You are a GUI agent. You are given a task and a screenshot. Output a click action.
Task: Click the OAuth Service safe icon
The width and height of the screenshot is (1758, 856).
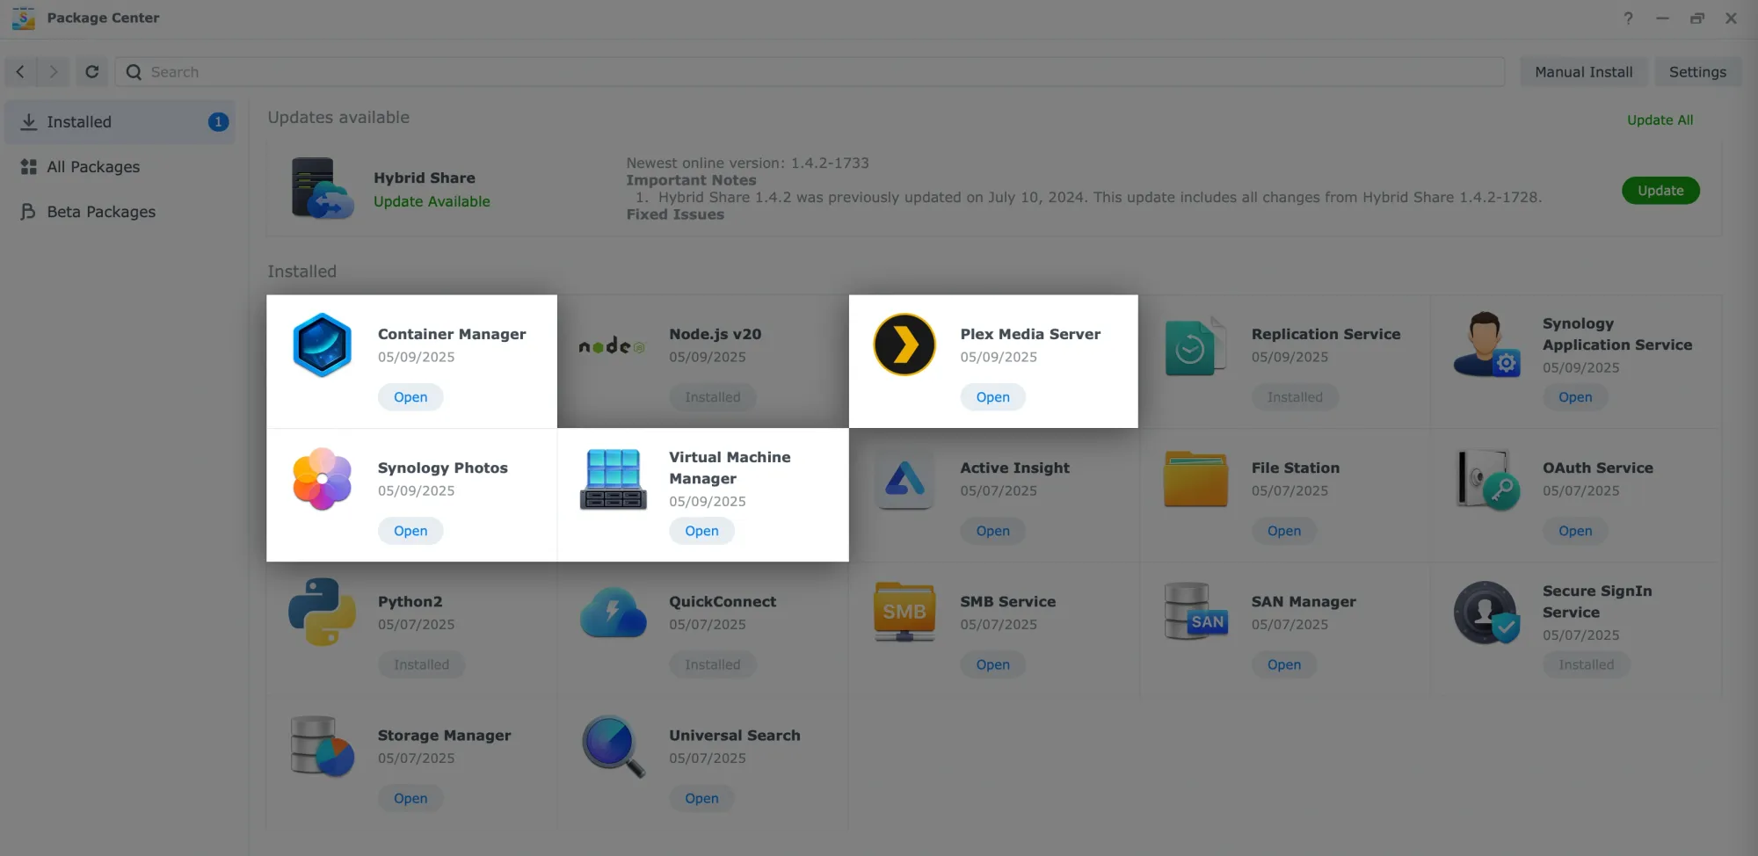click(x=1487, y=479)
